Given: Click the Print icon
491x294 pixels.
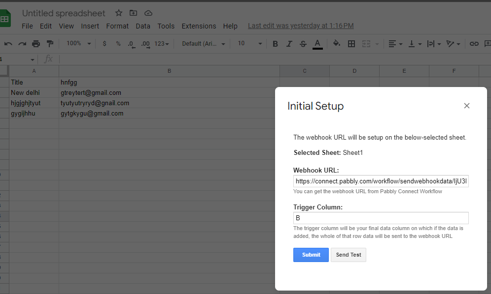Looking at the screenshot, I should pyautogui.click(x=36, y=44).
